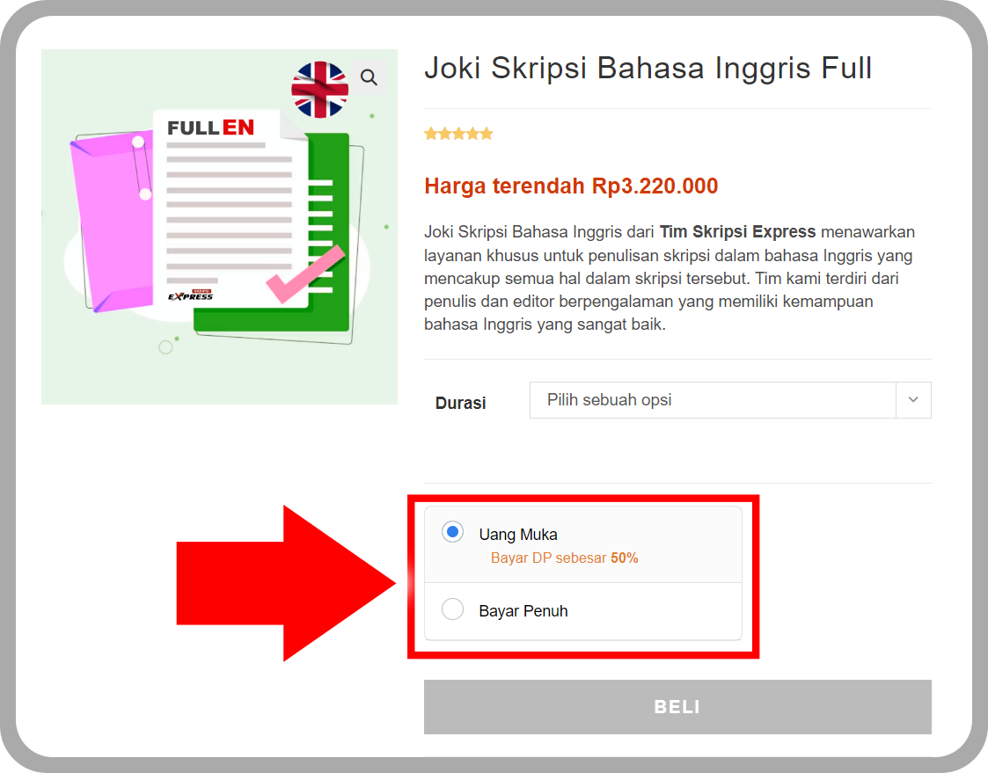
Task: Click the 'Bayar DP sebesar 50%' text
Action: pyautogui.click(x=565, y=558)
